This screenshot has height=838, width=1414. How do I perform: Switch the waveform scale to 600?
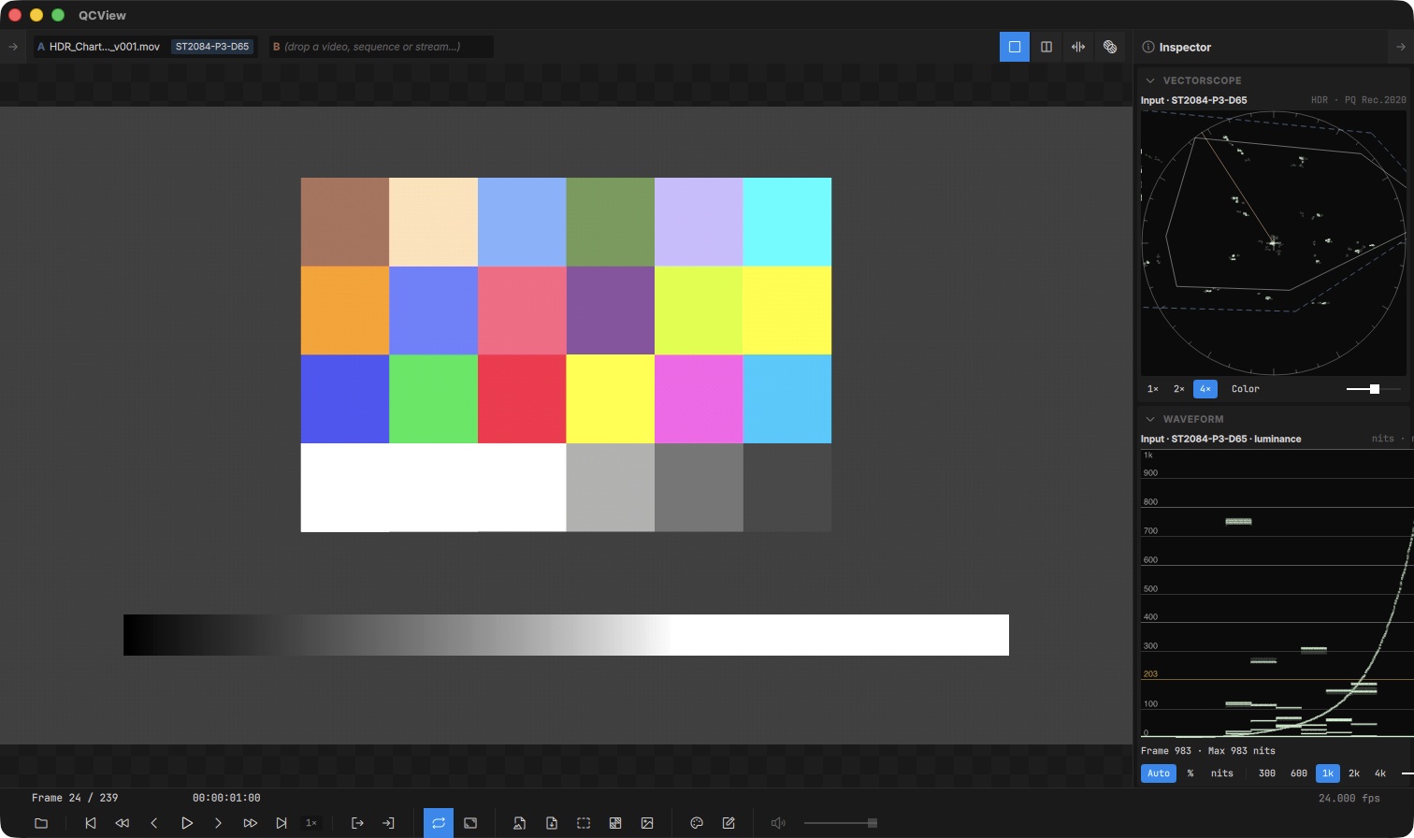(x=1299, y=773)
